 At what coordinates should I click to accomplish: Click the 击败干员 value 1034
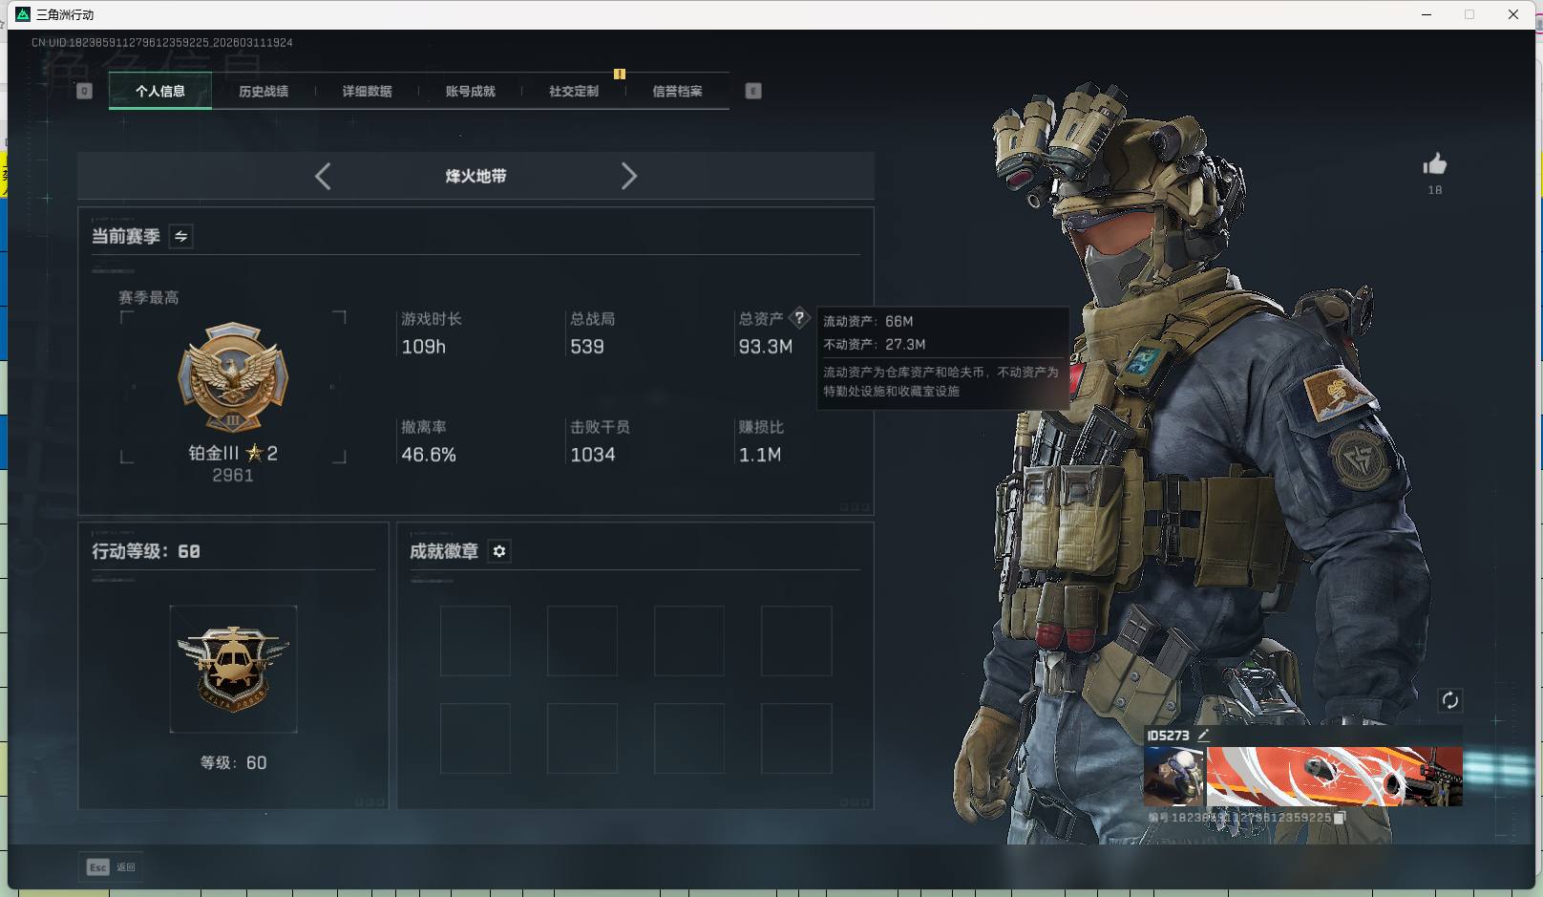point(592,455)
